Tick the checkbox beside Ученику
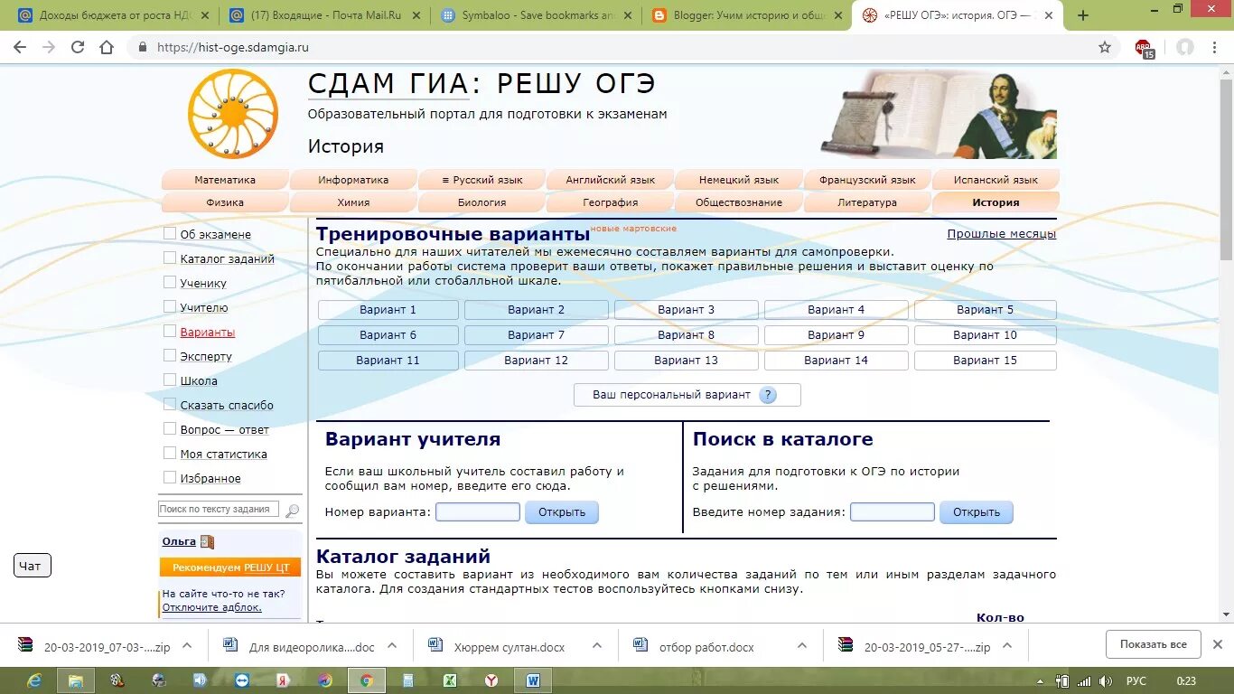Screen dimensions: 1234x694 tap(170, 282)
